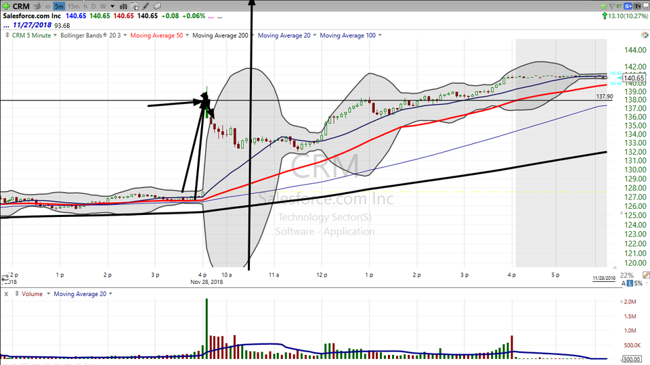Viewport: 650px width, 365px height.
Task: Switch to the Daily 'D' timeframe
Action: point(93,6)
